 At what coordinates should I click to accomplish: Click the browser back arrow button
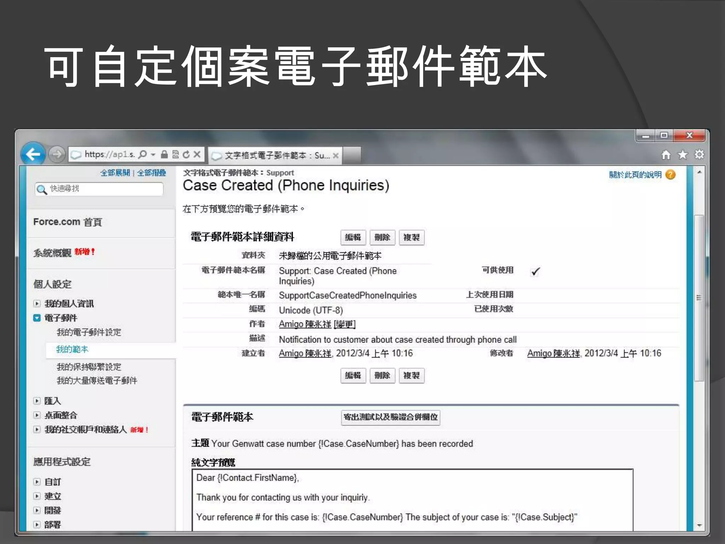click(x=33, y=154)
